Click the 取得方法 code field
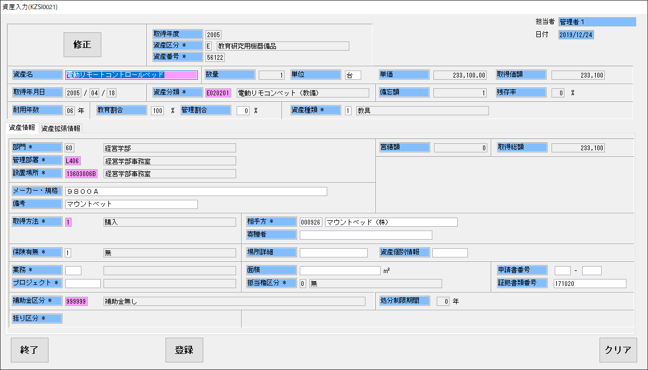 68,222
